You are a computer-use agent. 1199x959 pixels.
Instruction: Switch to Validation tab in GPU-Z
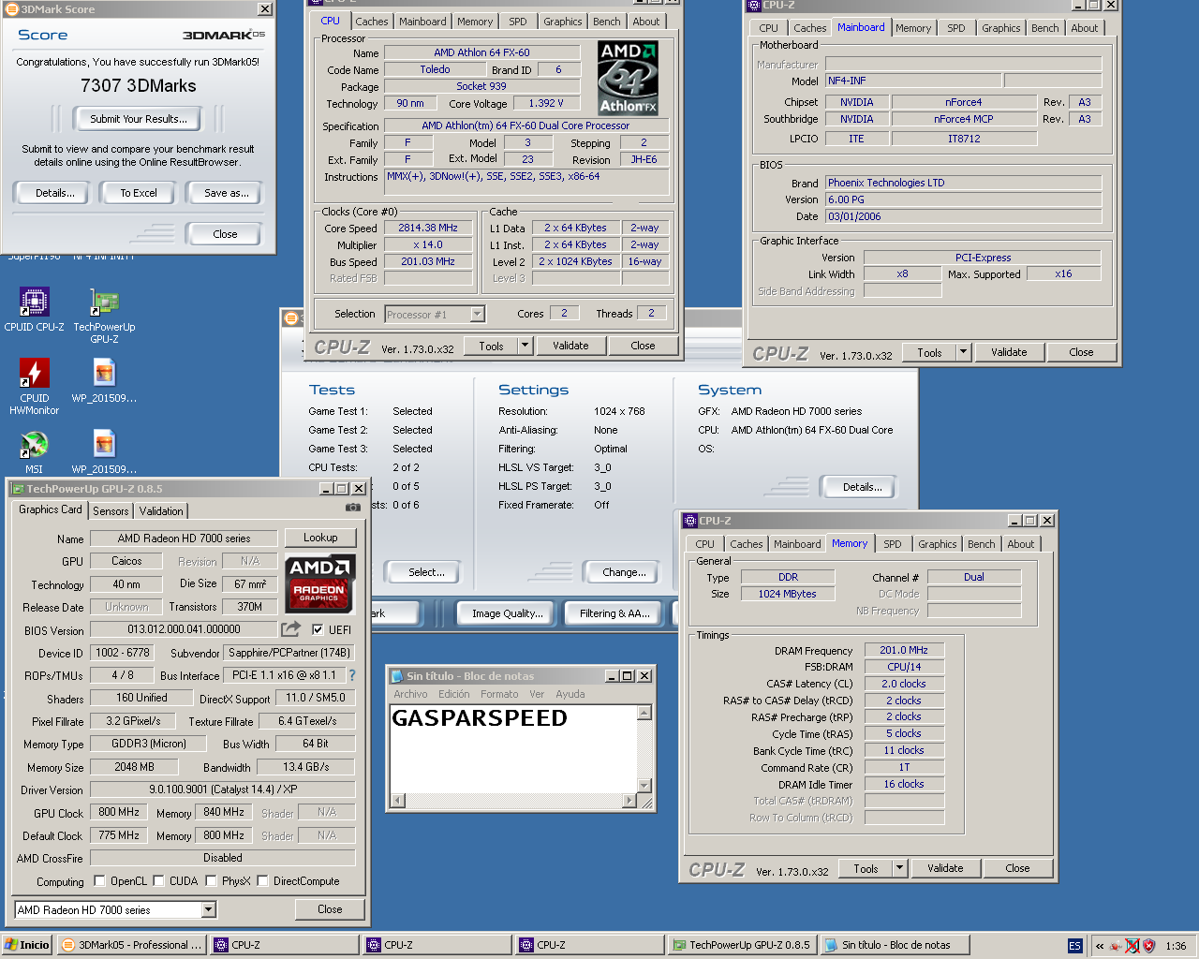click(161, 511)
